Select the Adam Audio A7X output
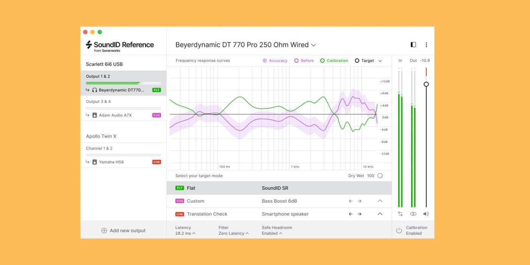The image size is (530, 265). (x=115, y=115)
